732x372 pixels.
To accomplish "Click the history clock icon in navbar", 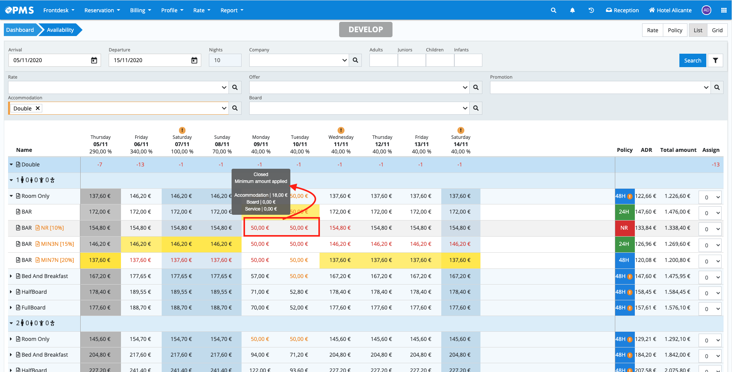I will point(591,10).
